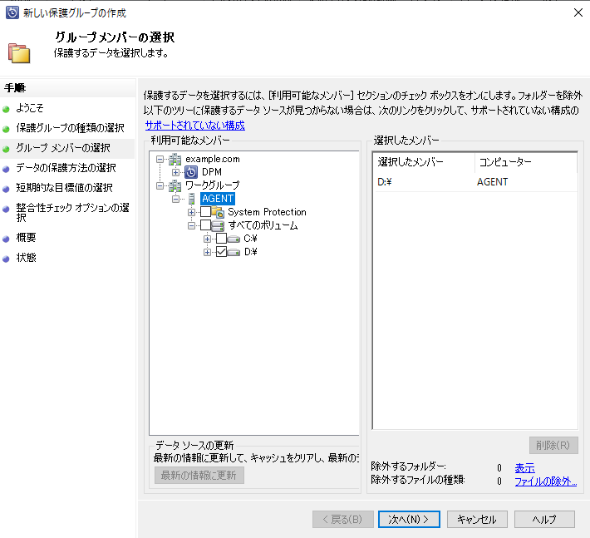Viewport: 590px width, 538px height.
Task: Select the AGENT label in the tree
Action: pyautogui.click(x=218, y=199)
